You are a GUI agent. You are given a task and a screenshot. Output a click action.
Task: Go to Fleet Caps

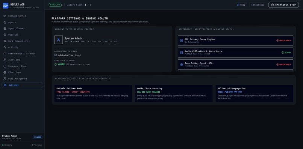(22, 72)
